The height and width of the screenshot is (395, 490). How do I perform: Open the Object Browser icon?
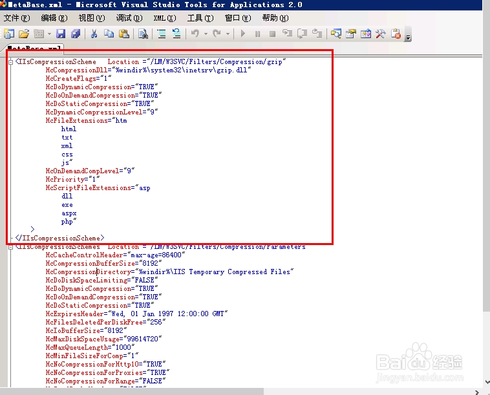coord(366,34)
